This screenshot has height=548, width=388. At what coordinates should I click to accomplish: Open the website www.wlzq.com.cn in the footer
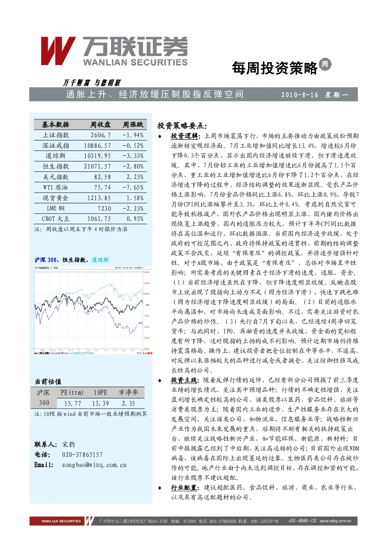335,521
